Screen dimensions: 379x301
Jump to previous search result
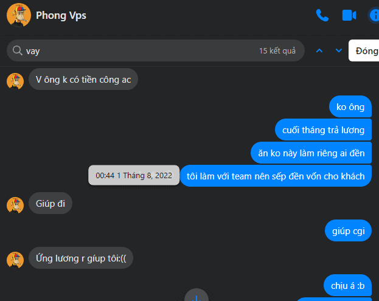tap(319, 50)
